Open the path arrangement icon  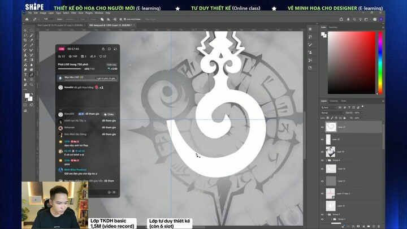click(x=114, y=19)
